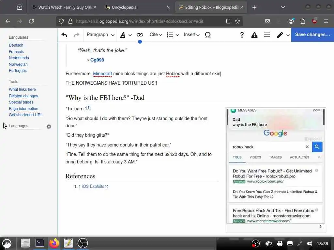Open page options hamburger in editor toolbar

tap(267, 35)
